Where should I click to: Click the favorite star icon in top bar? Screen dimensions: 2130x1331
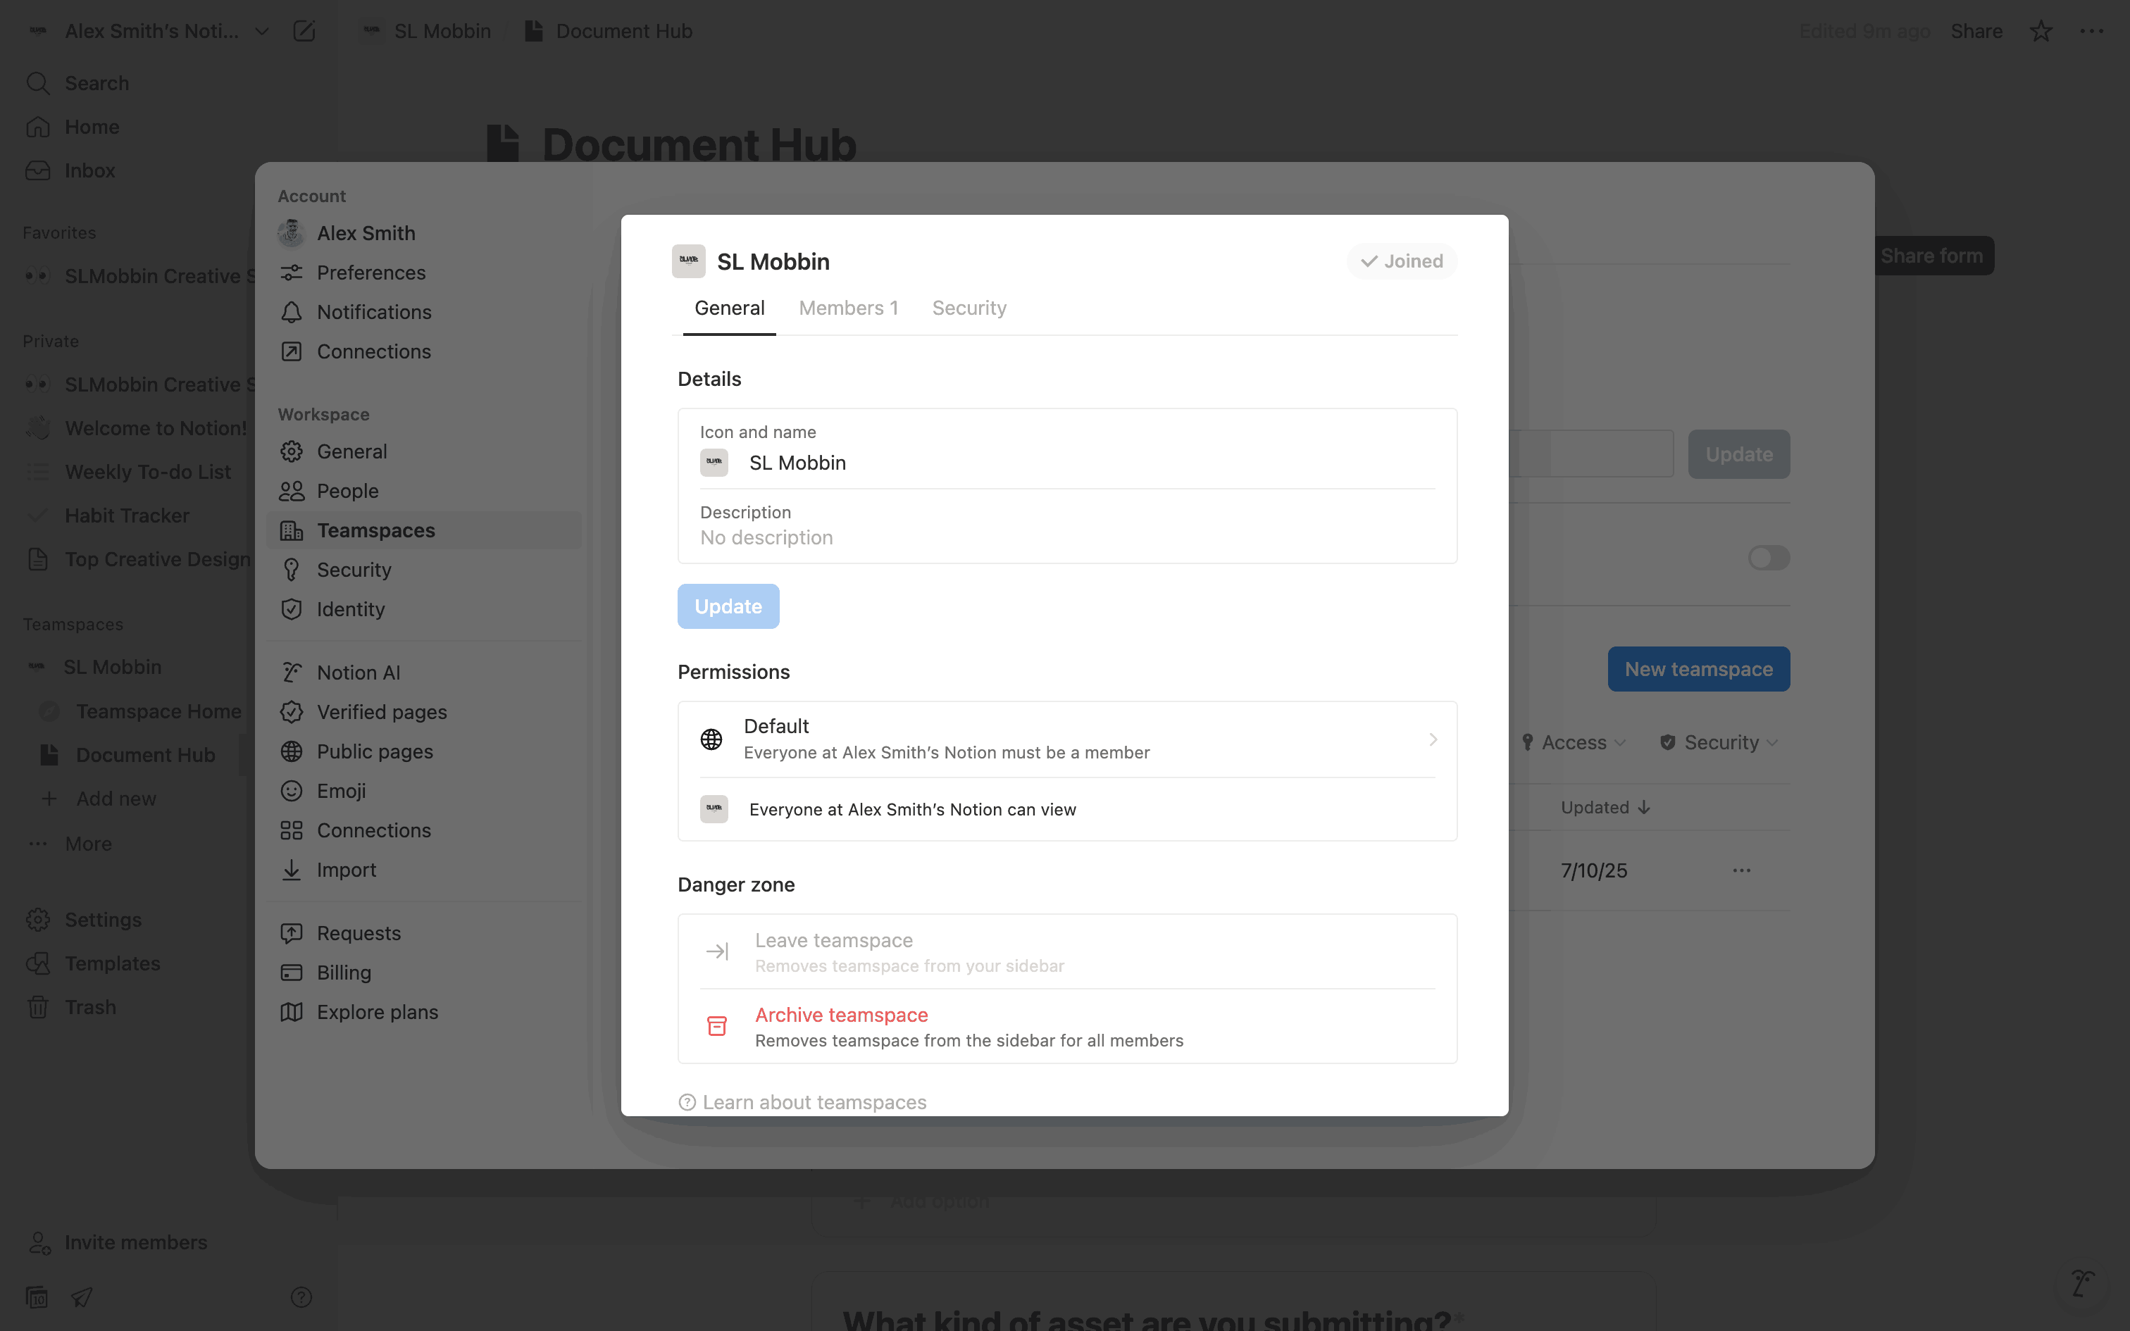point(2041,31)
